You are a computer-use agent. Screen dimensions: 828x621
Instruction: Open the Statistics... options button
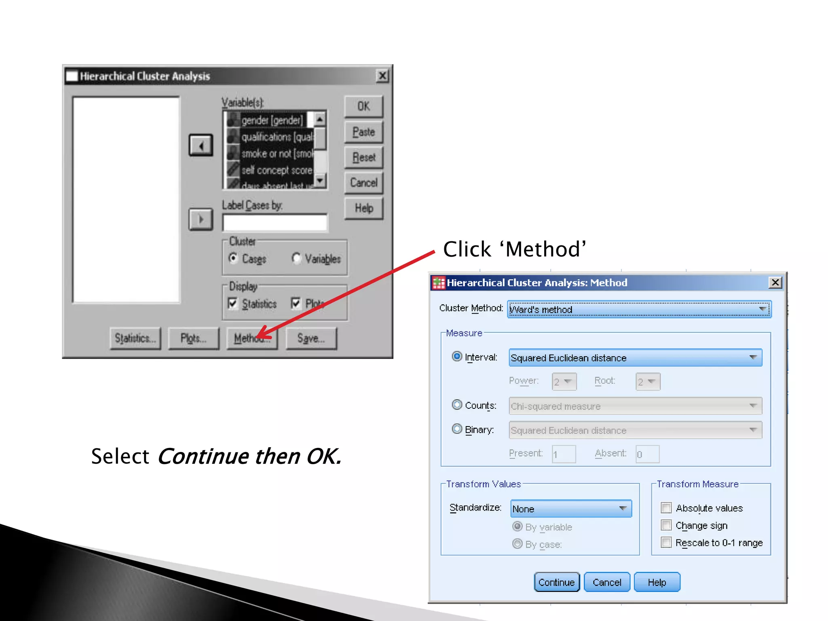135,338
